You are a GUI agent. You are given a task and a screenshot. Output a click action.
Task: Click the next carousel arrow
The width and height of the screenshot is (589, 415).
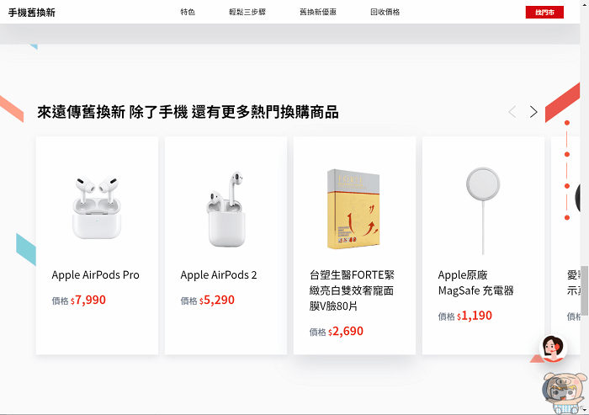[533, 112]
